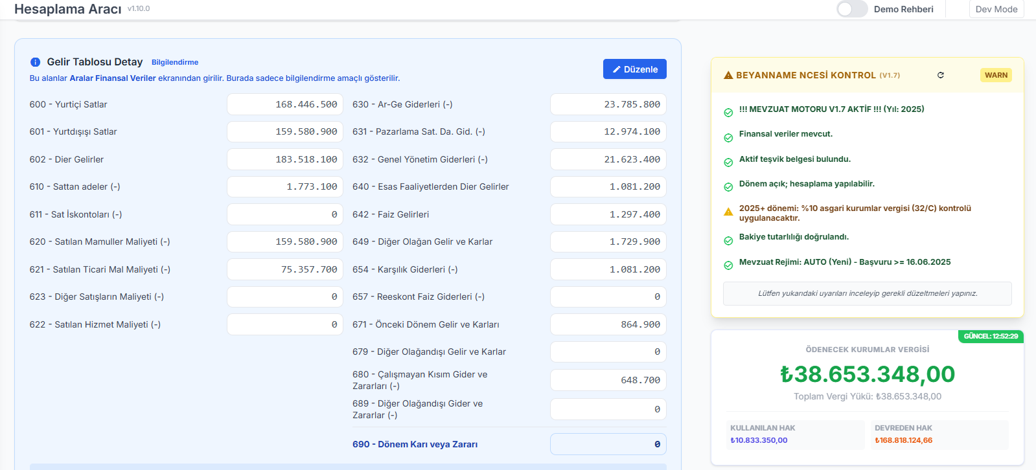This screenshot has width=1036, height=470.
Task: Click the Düzenle button
Action: [x=635, y=69]
